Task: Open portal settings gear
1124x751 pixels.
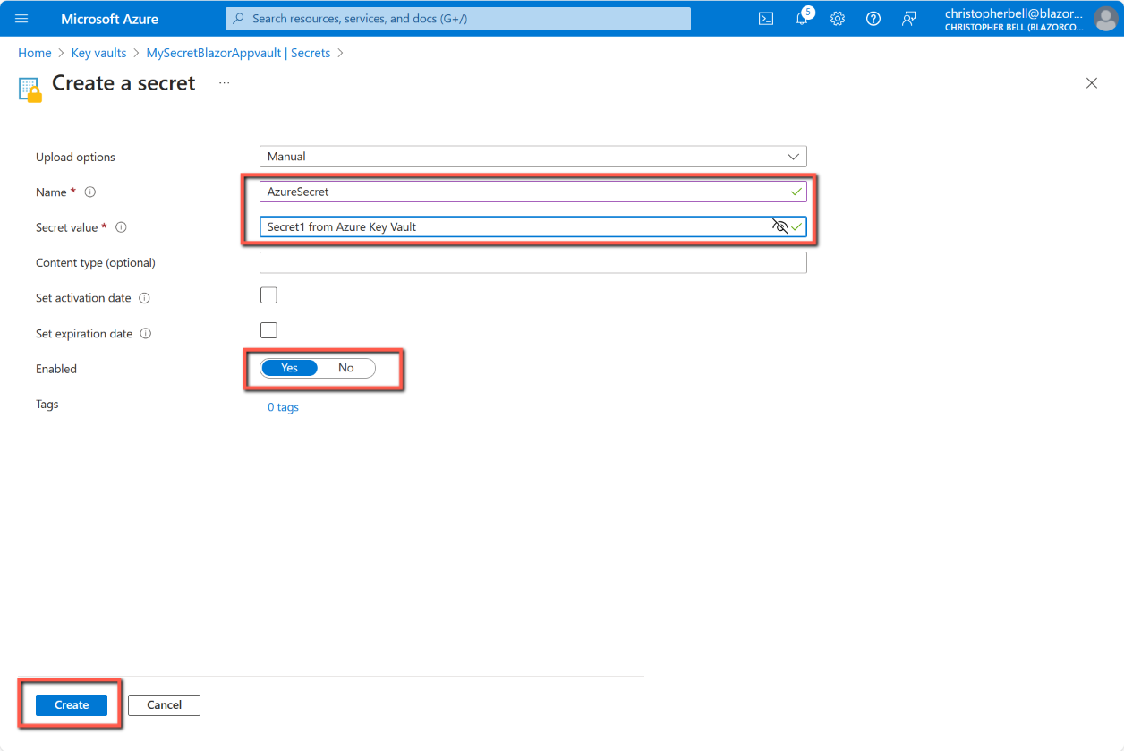Action: pos(838,19)
